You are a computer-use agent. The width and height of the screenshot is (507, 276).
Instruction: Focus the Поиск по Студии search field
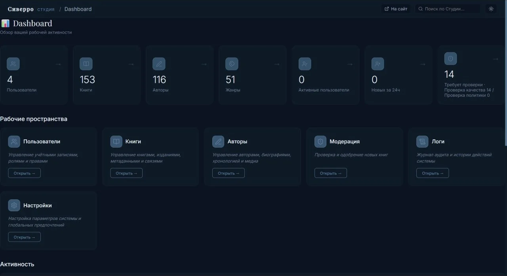coord(448,9)
